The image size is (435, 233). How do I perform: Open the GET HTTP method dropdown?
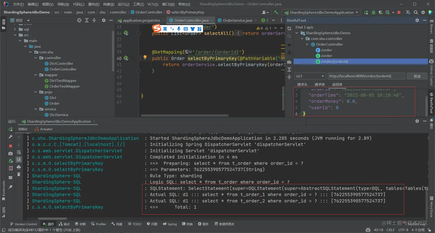(310, 76)
